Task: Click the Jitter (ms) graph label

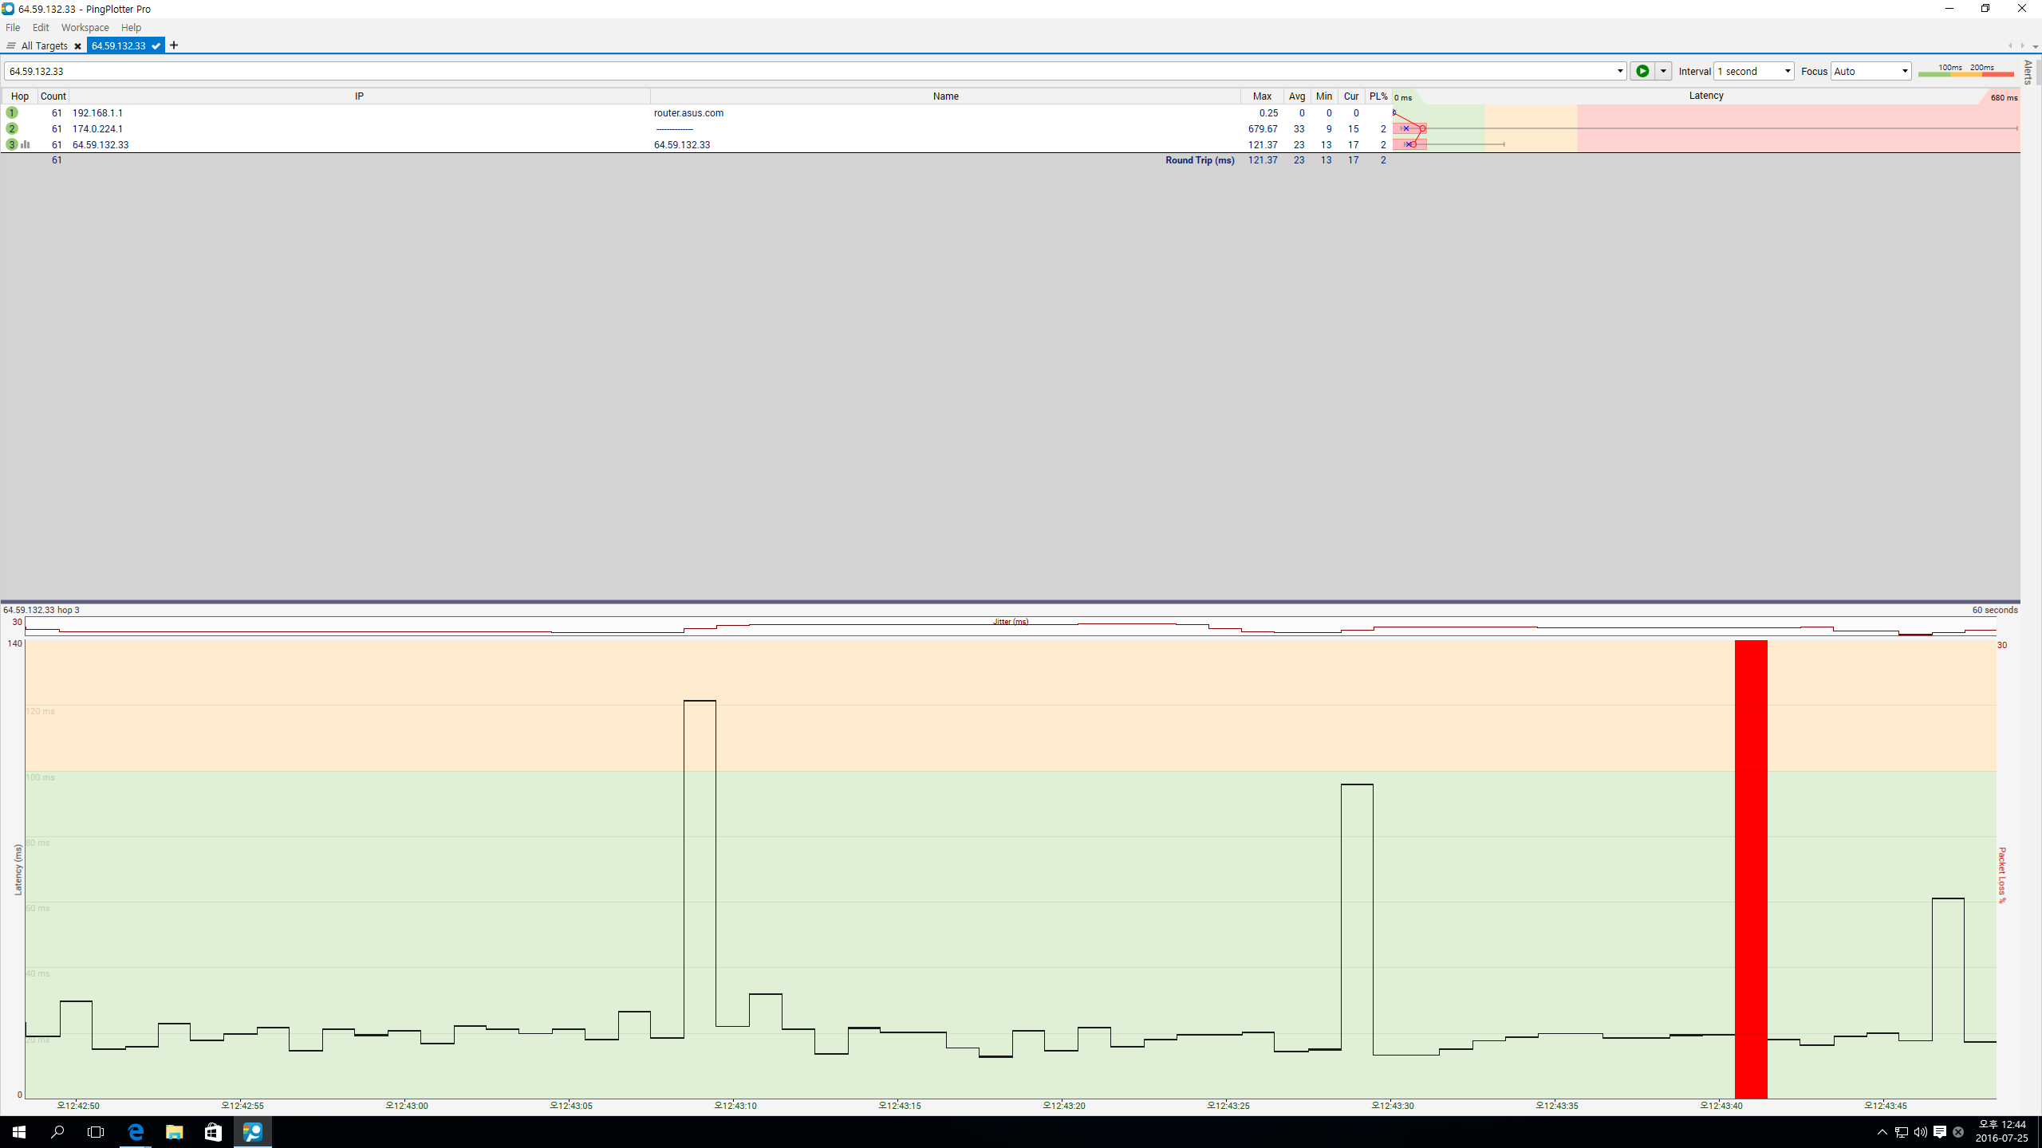Action: [x=1011, y=622]
